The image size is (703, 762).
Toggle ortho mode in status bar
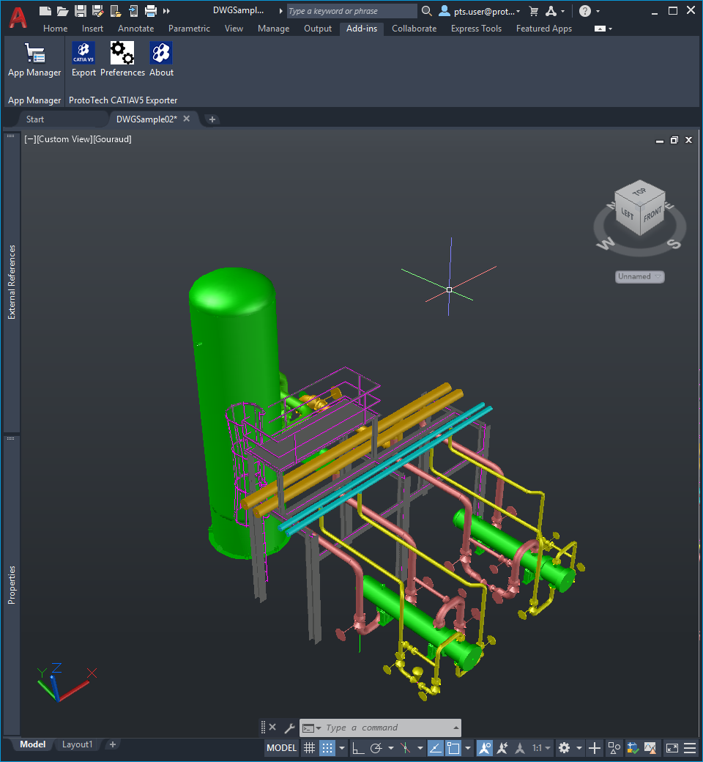click(x=357, y=748)
